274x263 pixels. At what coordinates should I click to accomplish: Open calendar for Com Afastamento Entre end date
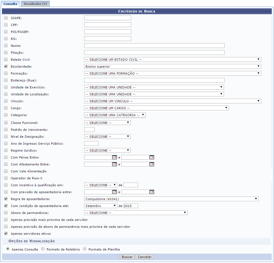(152, 164)
